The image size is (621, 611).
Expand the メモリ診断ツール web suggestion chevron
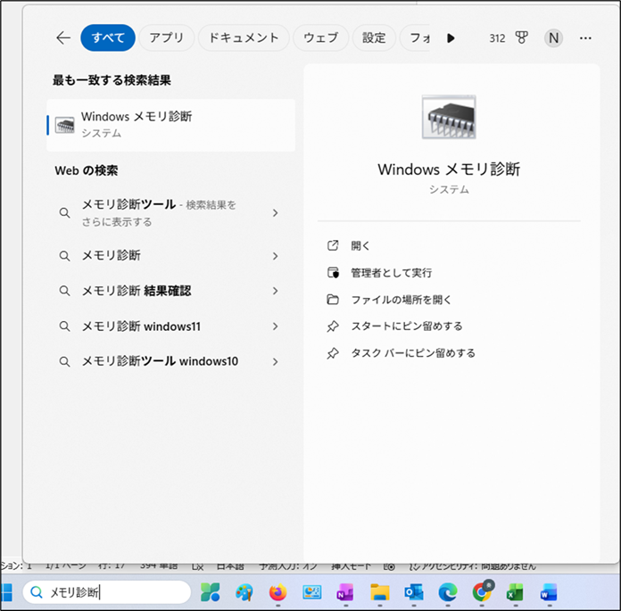point(275,213)
